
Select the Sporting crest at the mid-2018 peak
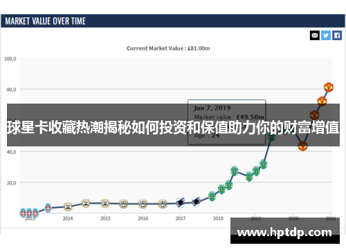click(235, 171)
